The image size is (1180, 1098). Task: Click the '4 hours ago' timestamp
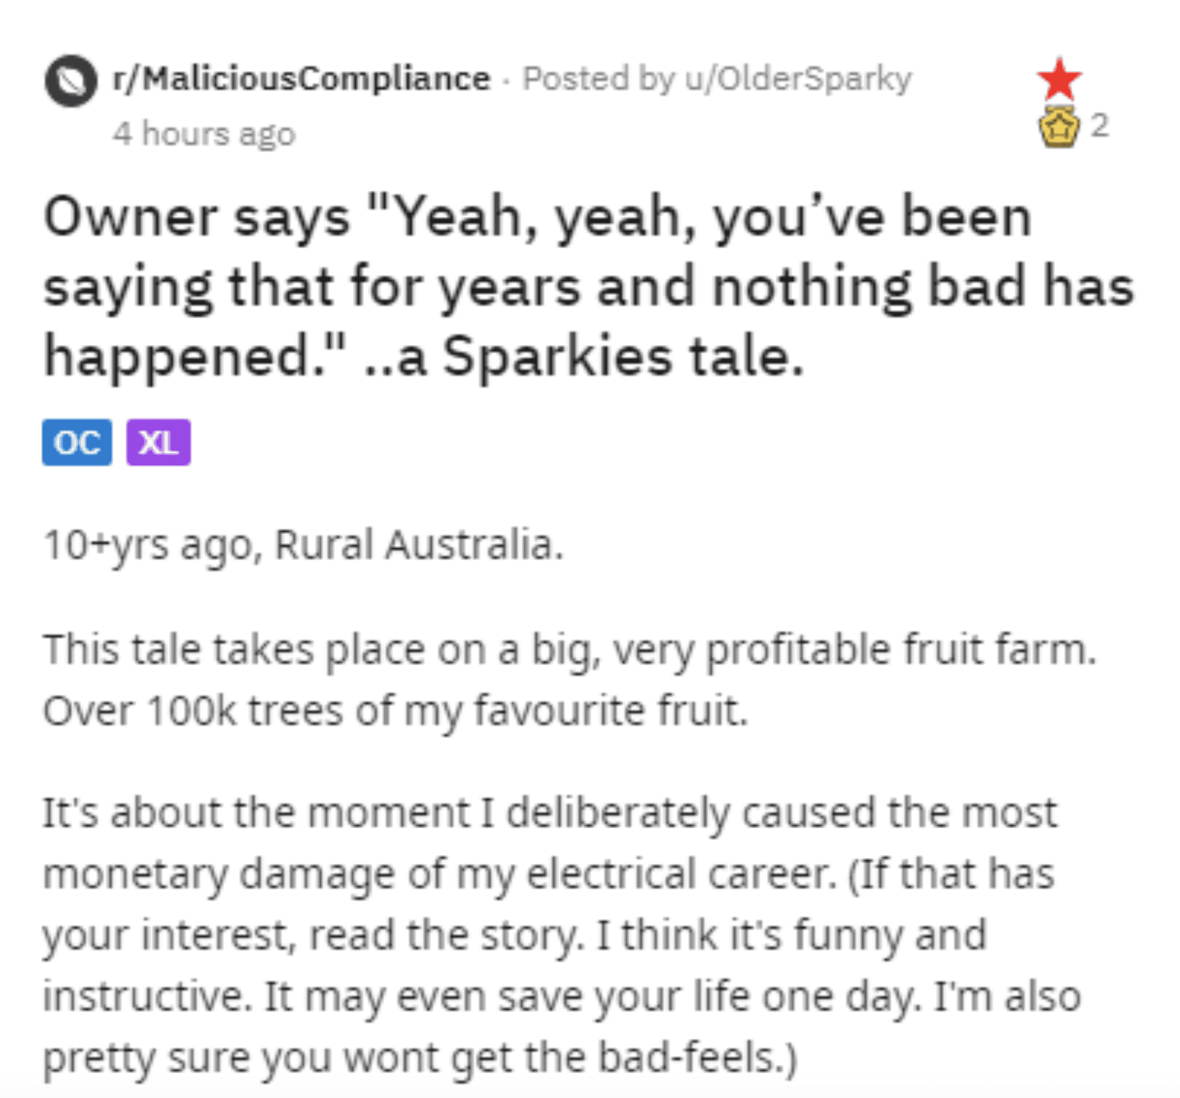click(x=204, y=134)
